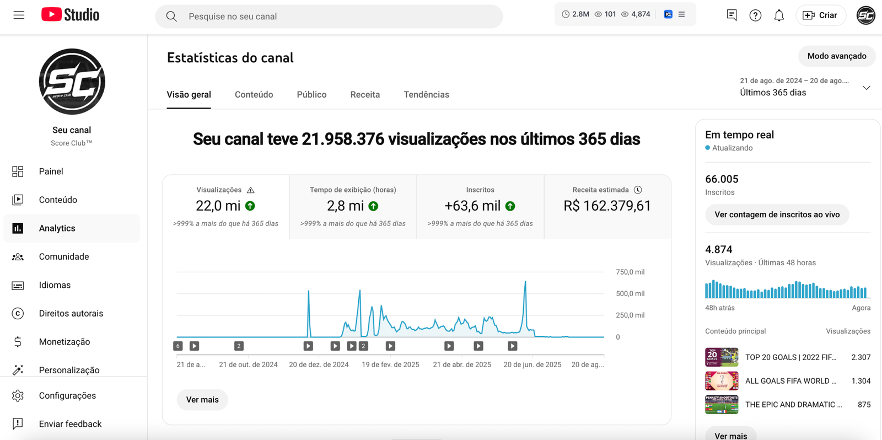Click the video marker near 20 de jun. de 2025
The height and width of the screenshot is (440, 882).
(513, 346)
